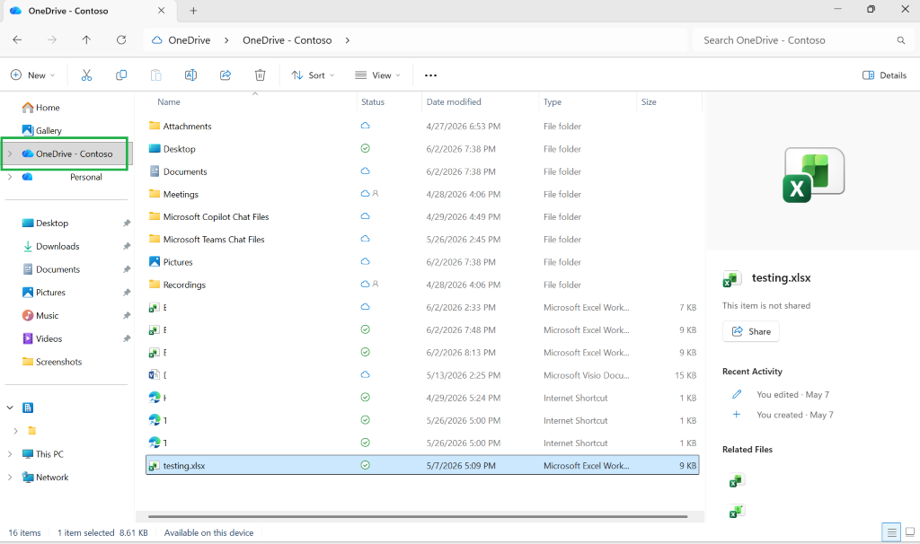Click the horizontal scrollbar in file list
This screenshot has width=920, height=544.
(418, 516)
